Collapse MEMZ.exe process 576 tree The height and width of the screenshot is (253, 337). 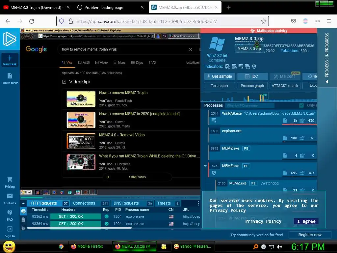tap(205, 166)
